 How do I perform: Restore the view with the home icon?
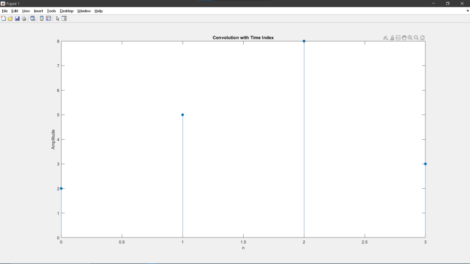[x=422, y=38]
